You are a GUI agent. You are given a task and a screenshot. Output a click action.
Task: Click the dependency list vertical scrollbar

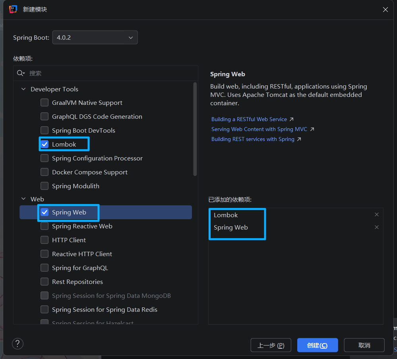coord(195,129)
